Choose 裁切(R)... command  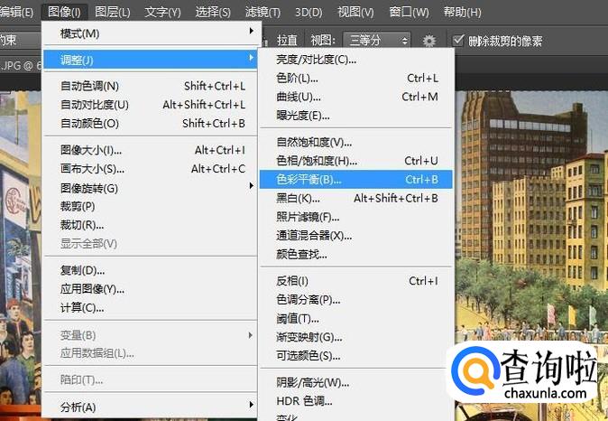pos(150,225)
